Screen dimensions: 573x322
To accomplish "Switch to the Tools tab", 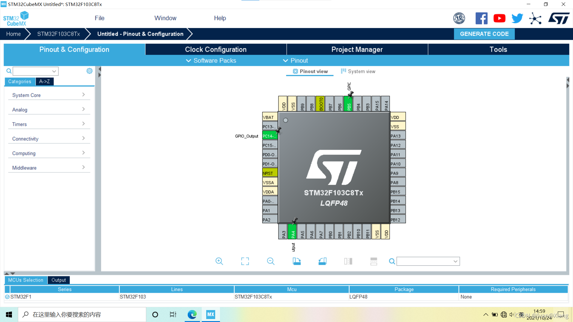I will pos(498,49).
